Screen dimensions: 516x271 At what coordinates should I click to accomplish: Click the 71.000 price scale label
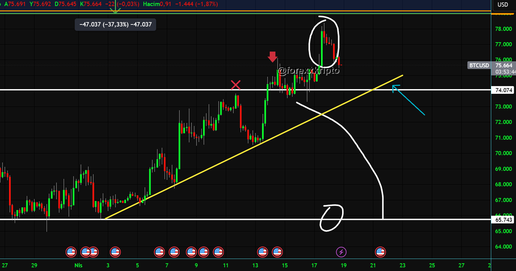coord(504,138)
